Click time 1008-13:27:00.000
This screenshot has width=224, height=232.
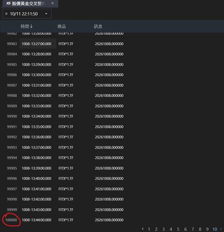(x=37, y=44)
